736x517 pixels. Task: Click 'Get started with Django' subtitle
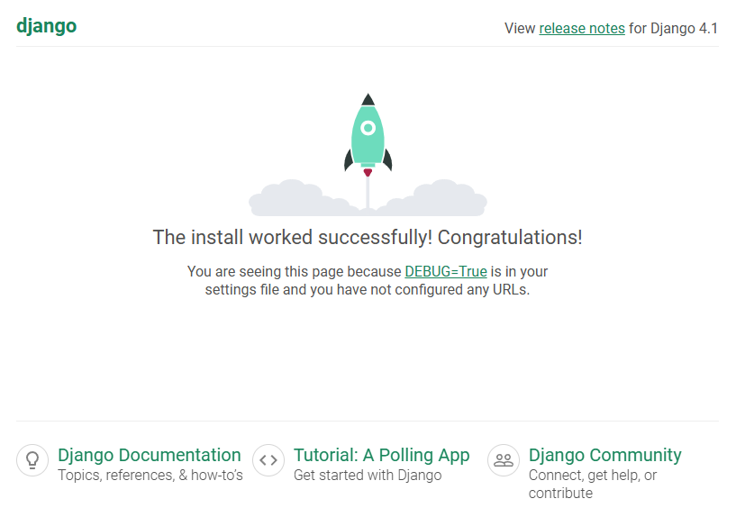click(368, 476)
